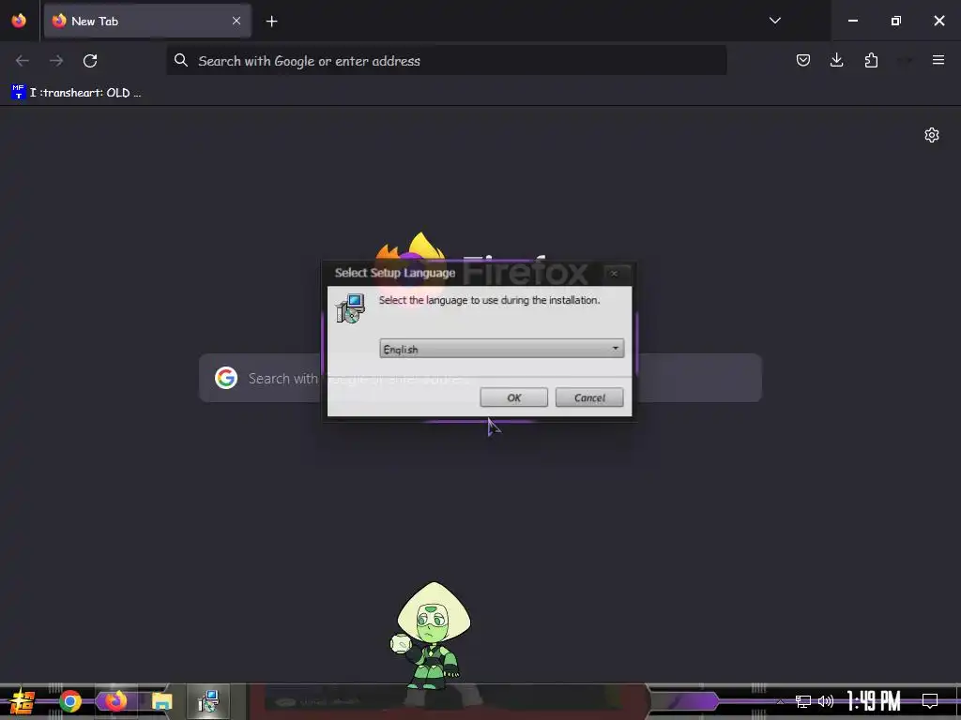Open the notification action center

[930, 701]
